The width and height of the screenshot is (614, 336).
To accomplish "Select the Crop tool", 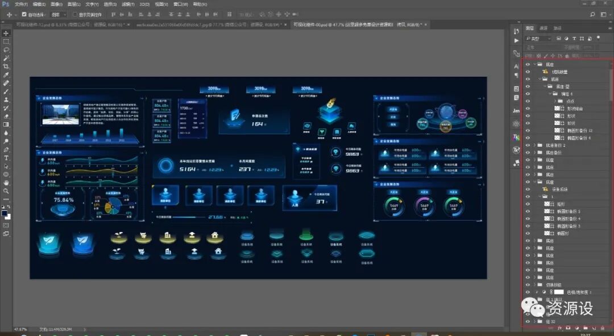I will click(x=6, y=66).
